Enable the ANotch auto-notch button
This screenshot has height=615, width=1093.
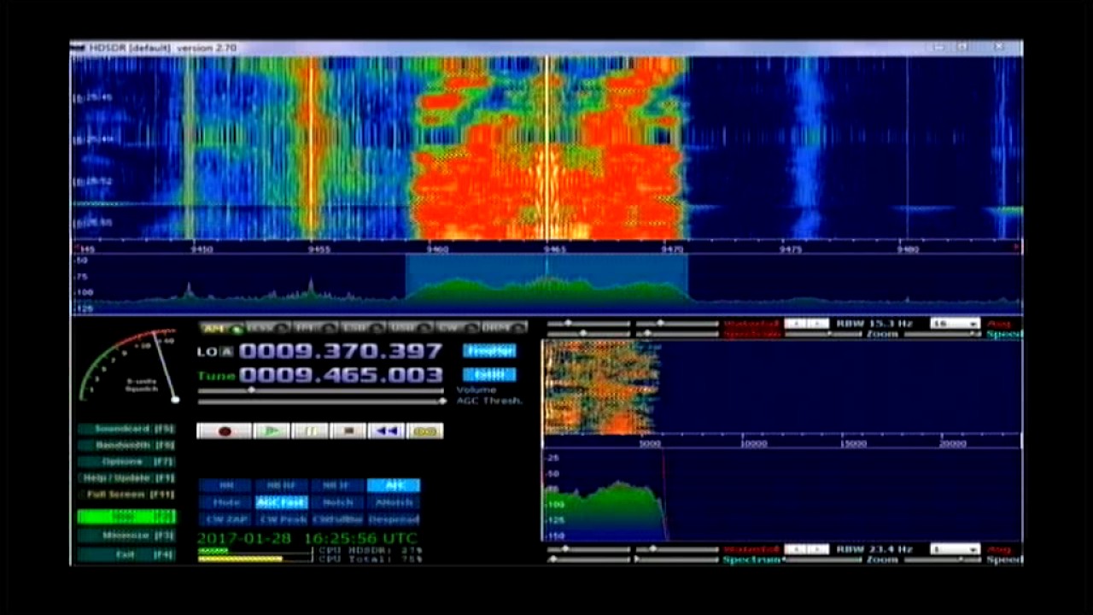click(394, 502)
